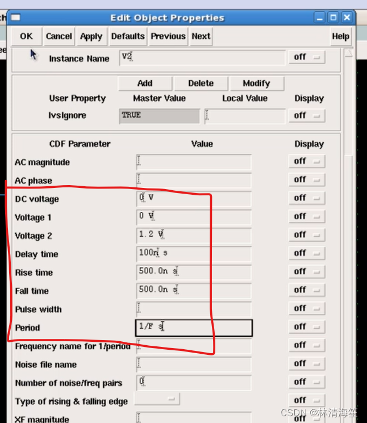Go to Next object
The width and height of the screenshot is (367, 423).
pyautogui.click(x=201, y=36)
